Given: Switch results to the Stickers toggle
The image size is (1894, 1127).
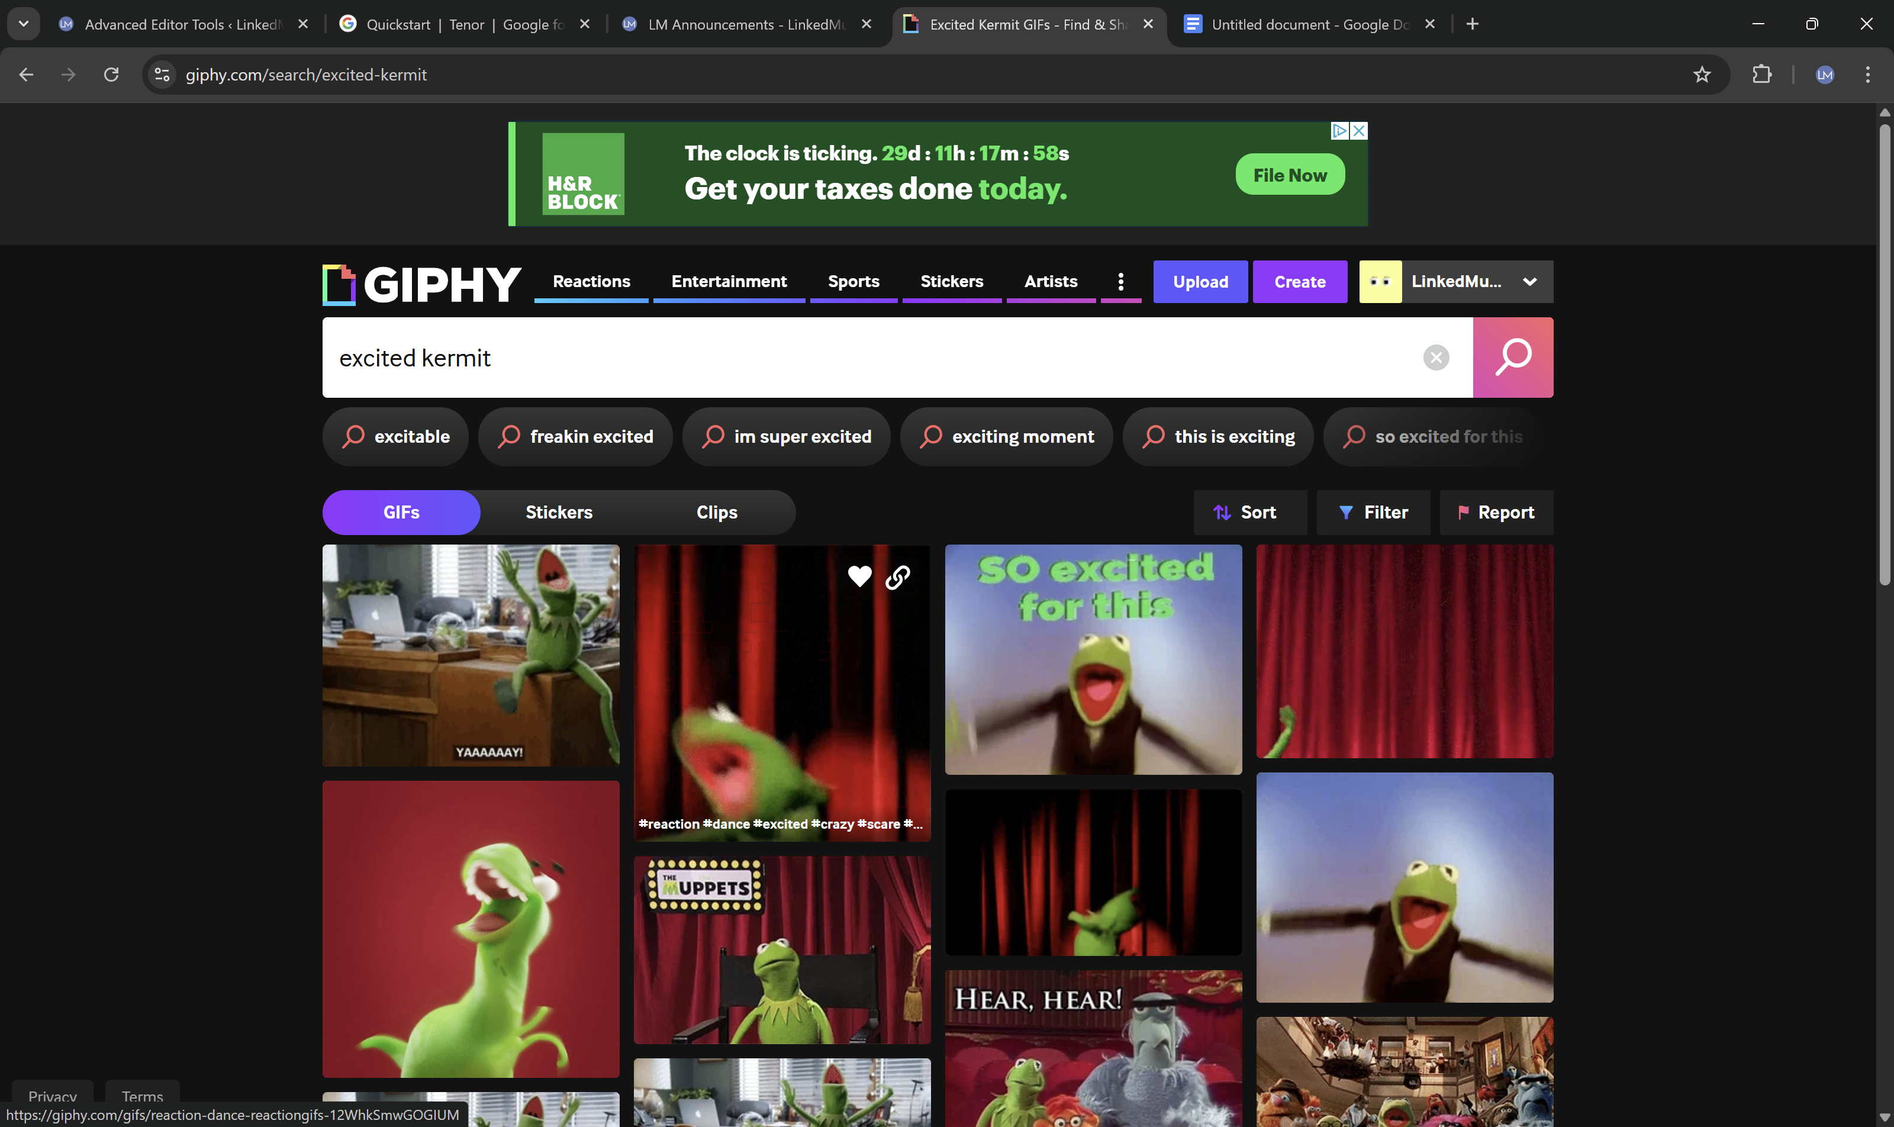Looking at the screenshot, I should (x=559, y=513).
